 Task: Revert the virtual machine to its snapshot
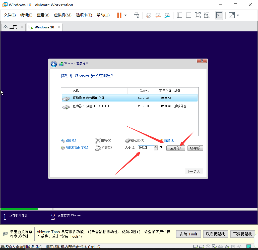coord(158,15)
